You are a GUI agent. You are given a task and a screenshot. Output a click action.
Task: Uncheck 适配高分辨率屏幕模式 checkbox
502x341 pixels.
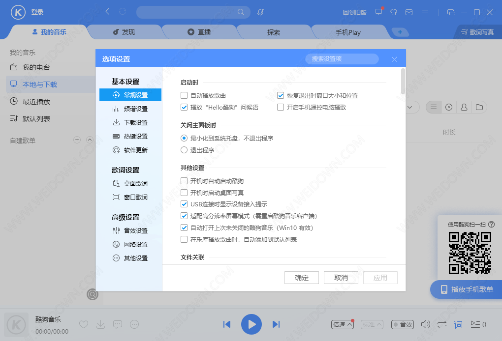click(x=184, y=216)
